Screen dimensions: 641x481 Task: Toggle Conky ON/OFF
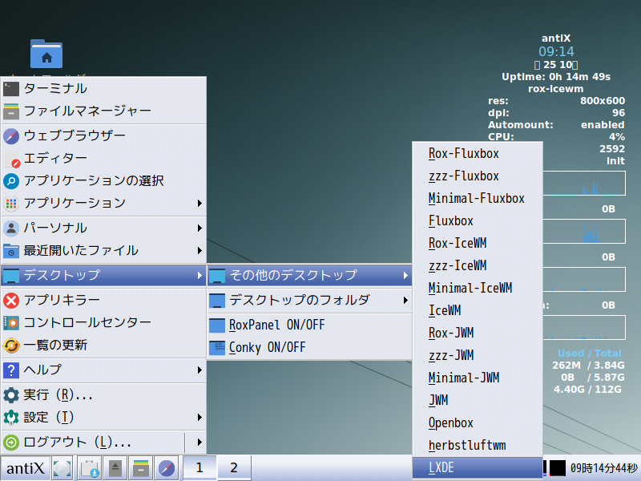coord(309,348)
